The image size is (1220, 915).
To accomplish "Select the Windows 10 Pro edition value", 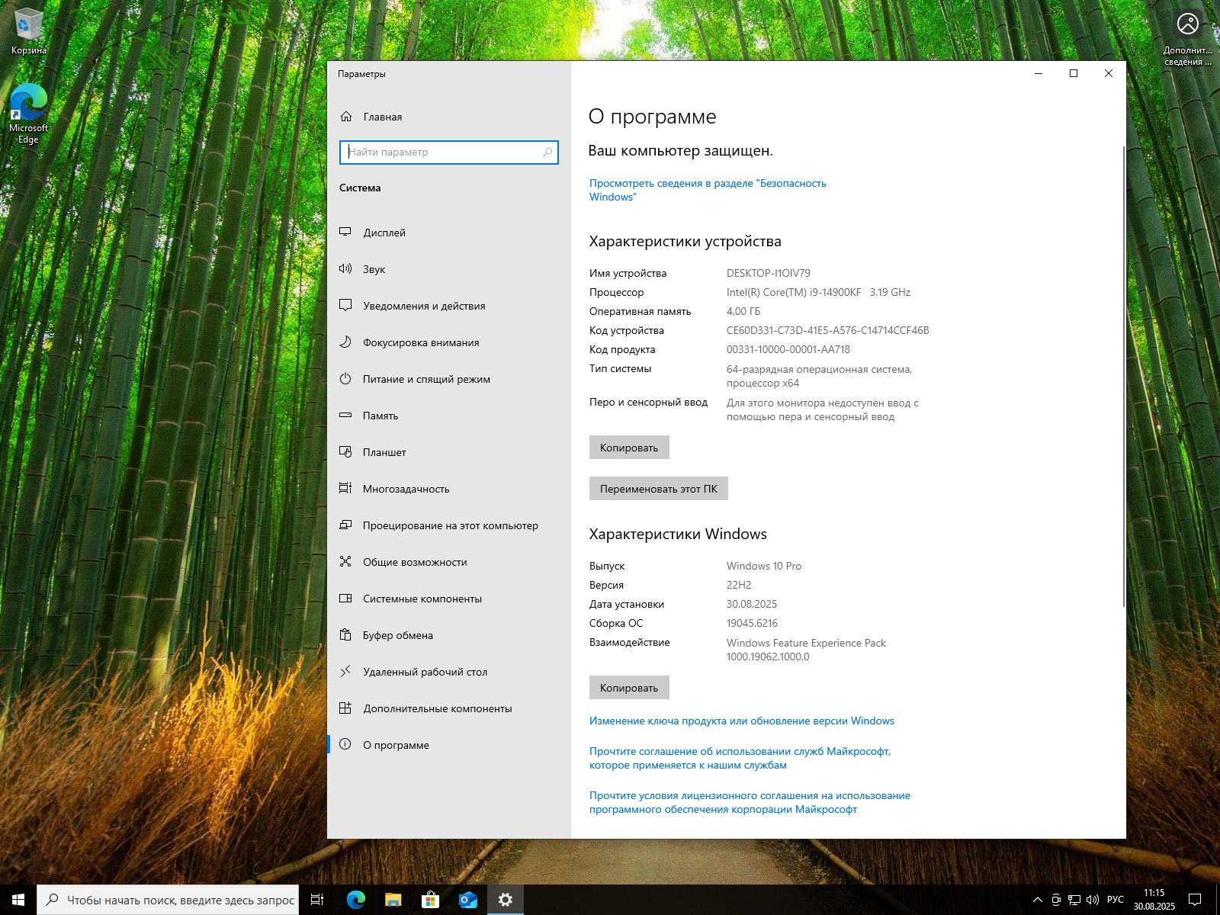I will pos(764,566).
